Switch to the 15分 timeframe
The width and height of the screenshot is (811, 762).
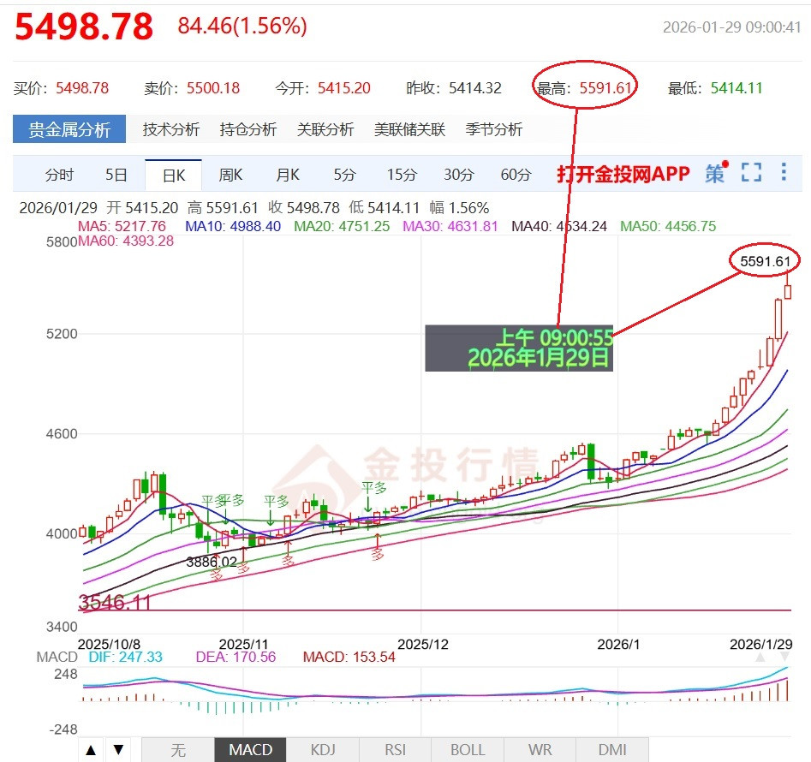[402, 174]
